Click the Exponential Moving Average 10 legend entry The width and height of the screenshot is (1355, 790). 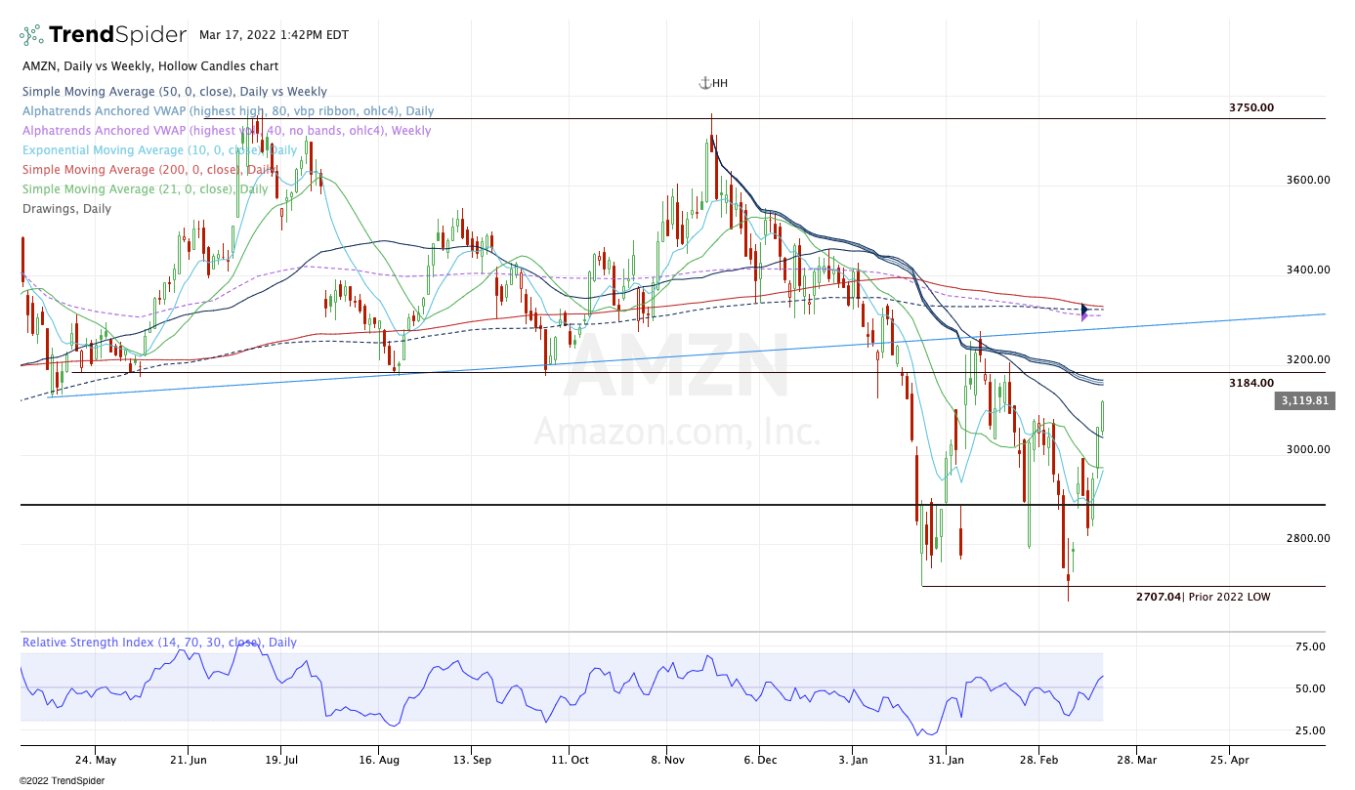click(160, 150)
